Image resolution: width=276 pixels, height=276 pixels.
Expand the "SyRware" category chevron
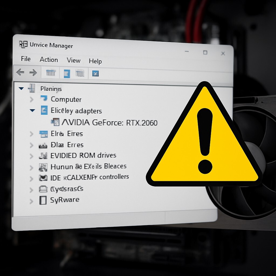(x=31, y=201)
